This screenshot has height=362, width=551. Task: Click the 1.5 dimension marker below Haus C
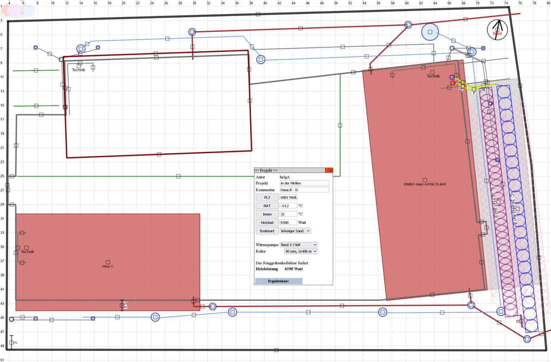[122, 305]
